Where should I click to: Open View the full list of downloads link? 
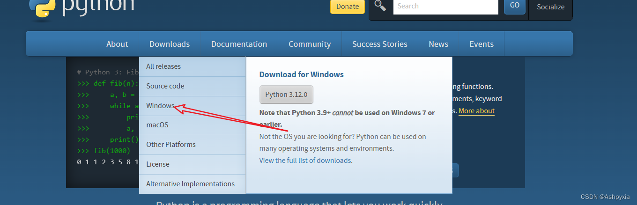click(305, 161)
